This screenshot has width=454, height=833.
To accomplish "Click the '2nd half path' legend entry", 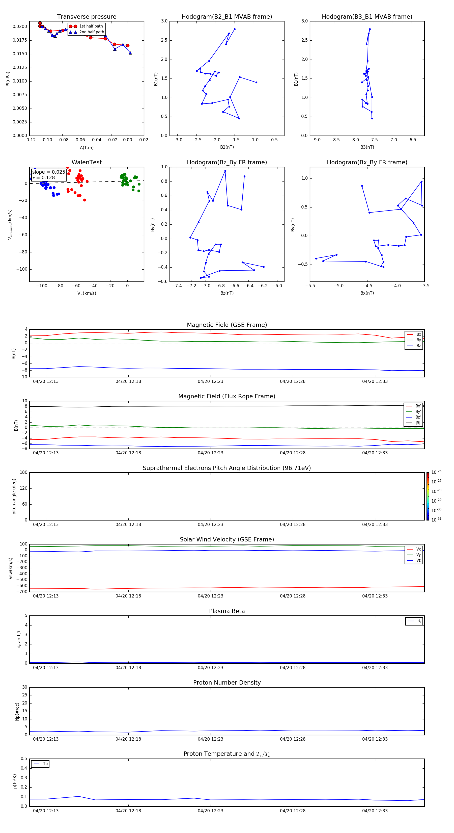I will point(87,32).
